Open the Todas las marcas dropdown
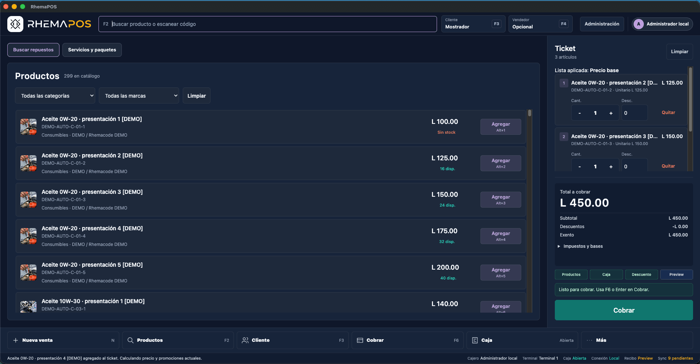 pos(139,96)
